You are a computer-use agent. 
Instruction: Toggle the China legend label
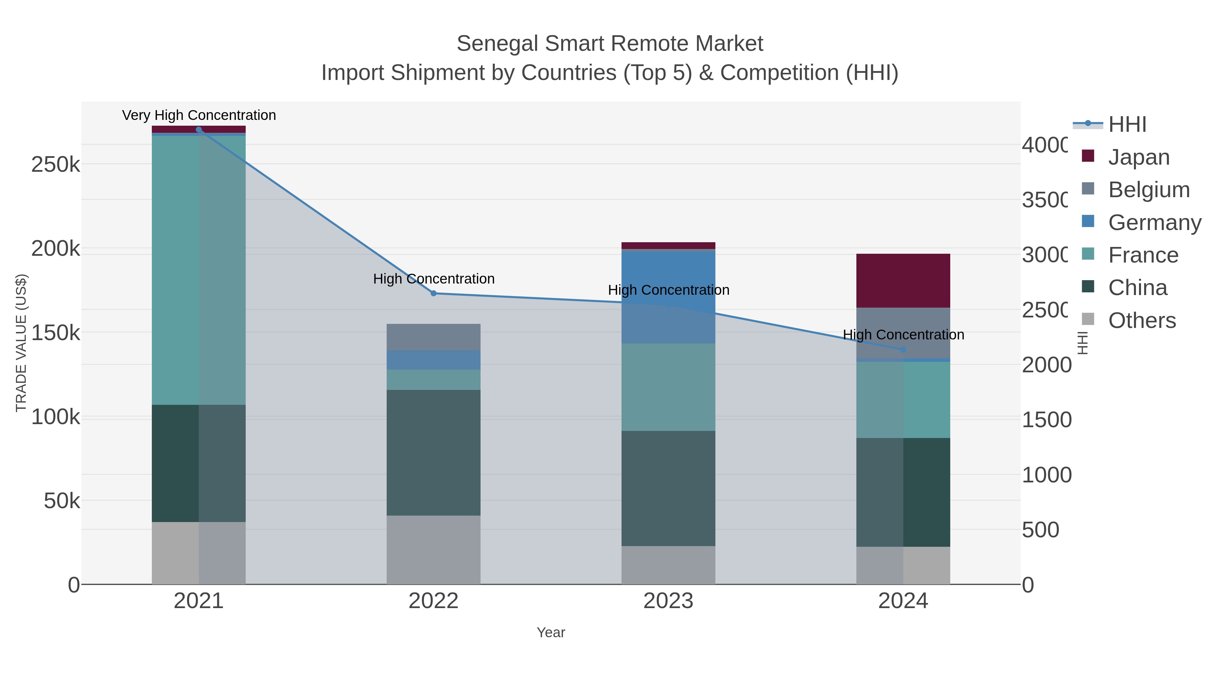point(1138,288)
